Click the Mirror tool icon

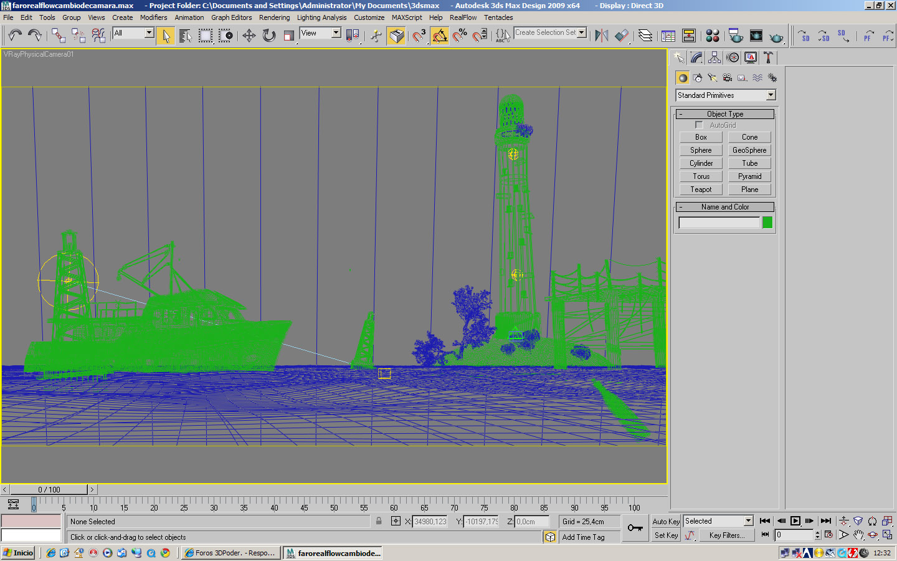pos(601,36)
